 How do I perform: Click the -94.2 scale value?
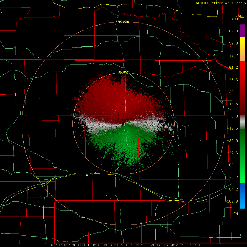pos(232,189)
